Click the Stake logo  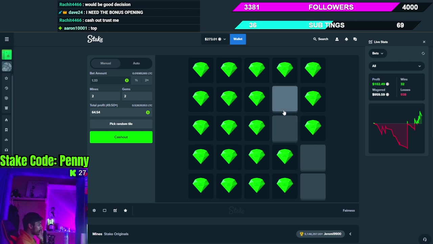(x=95, y=39)
